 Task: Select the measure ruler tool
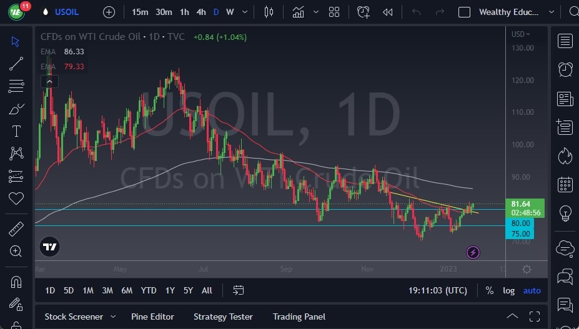[x=16, y=228]
